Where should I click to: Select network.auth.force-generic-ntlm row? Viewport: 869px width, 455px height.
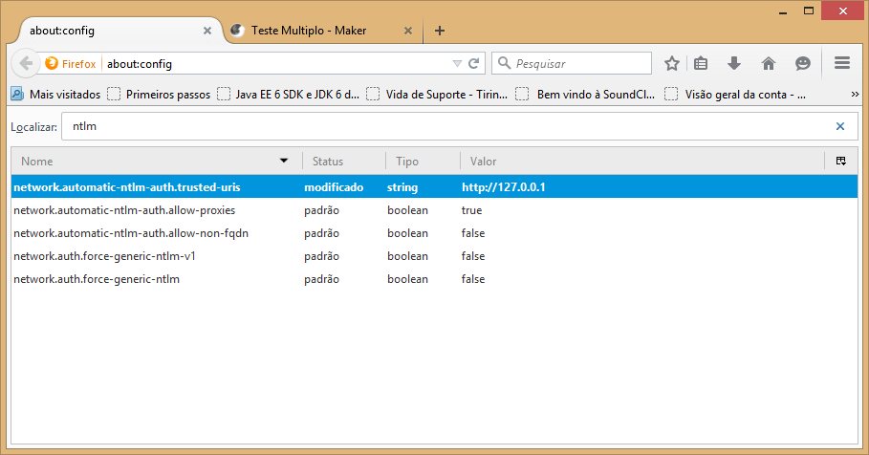434,279
